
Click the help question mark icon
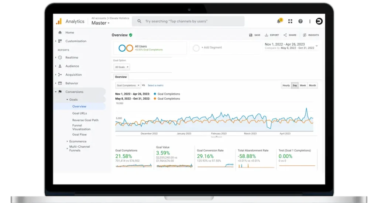pos(300,21)
